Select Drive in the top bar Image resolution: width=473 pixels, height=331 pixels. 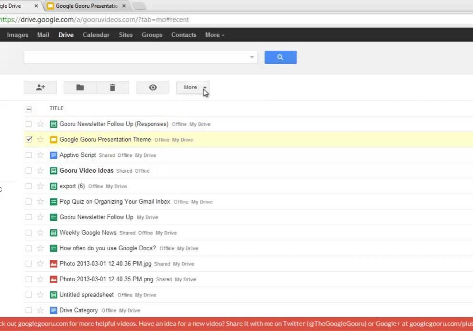point(66,35)
